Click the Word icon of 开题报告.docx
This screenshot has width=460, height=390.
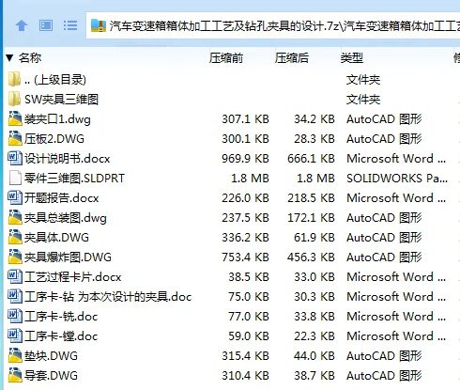coord(15,197)
